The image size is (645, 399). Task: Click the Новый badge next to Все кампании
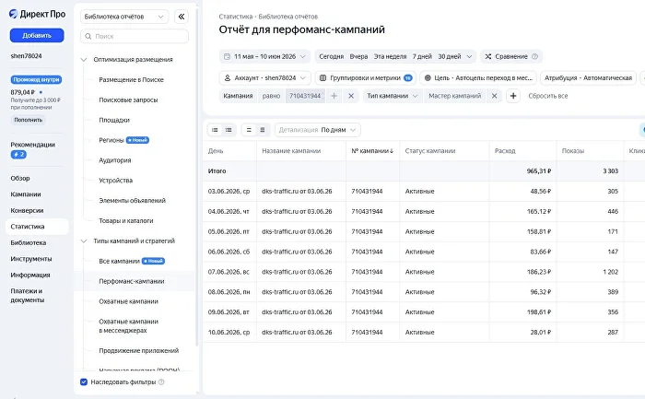coord(153,261)
